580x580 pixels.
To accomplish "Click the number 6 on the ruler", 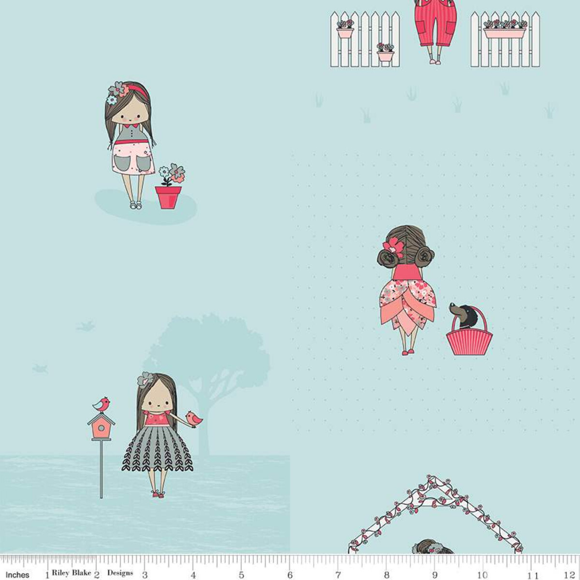I will [x=290, y=575].
